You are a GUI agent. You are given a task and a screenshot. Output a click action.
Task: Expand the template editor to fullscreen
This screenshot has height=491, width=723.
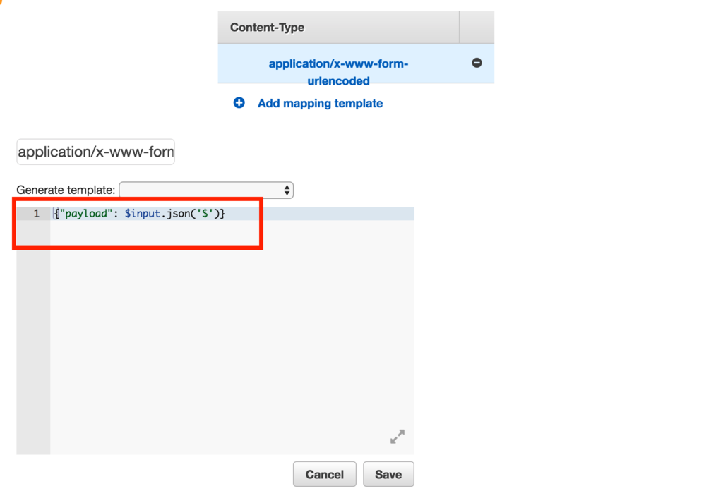398,437
